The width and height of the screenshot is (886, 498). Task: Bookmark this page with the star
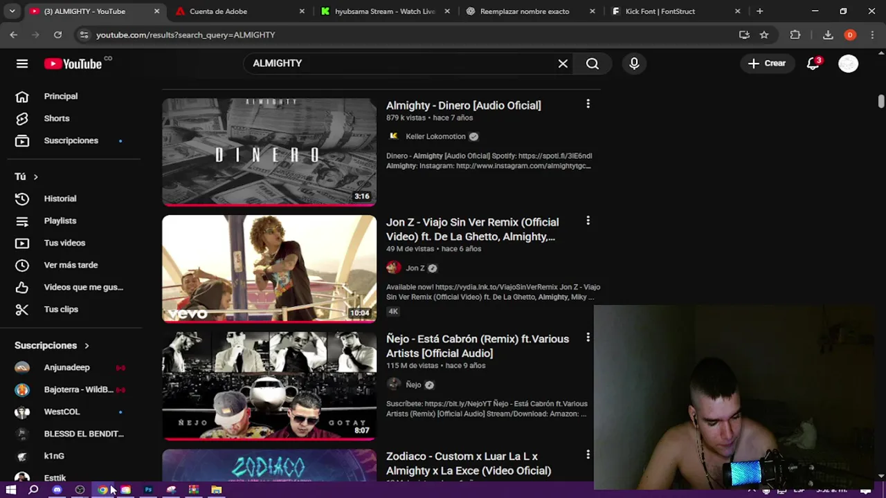tap(764, 35)
